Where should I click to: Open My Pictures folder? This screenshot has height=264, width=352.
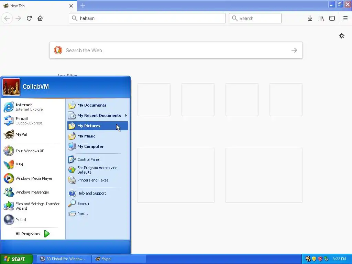coord(98,126)
